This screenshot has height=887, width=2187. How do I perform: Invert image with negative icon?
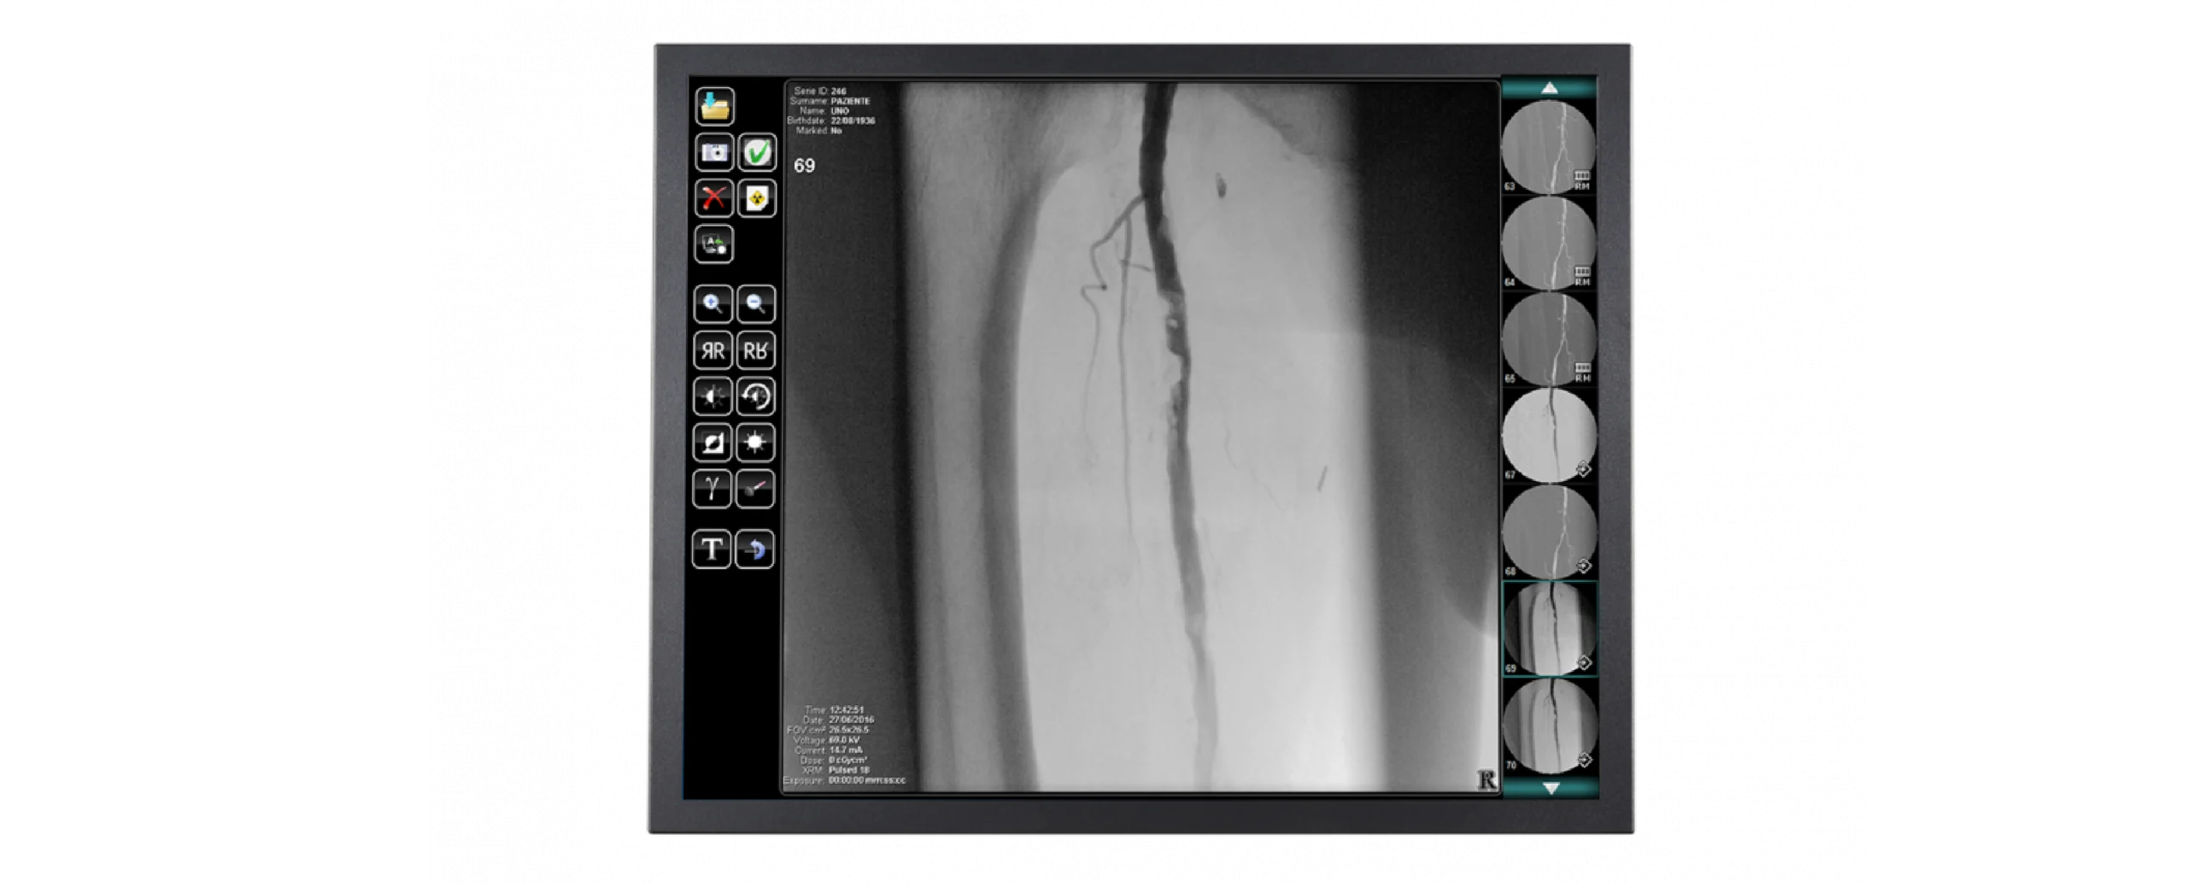(712, 443)
